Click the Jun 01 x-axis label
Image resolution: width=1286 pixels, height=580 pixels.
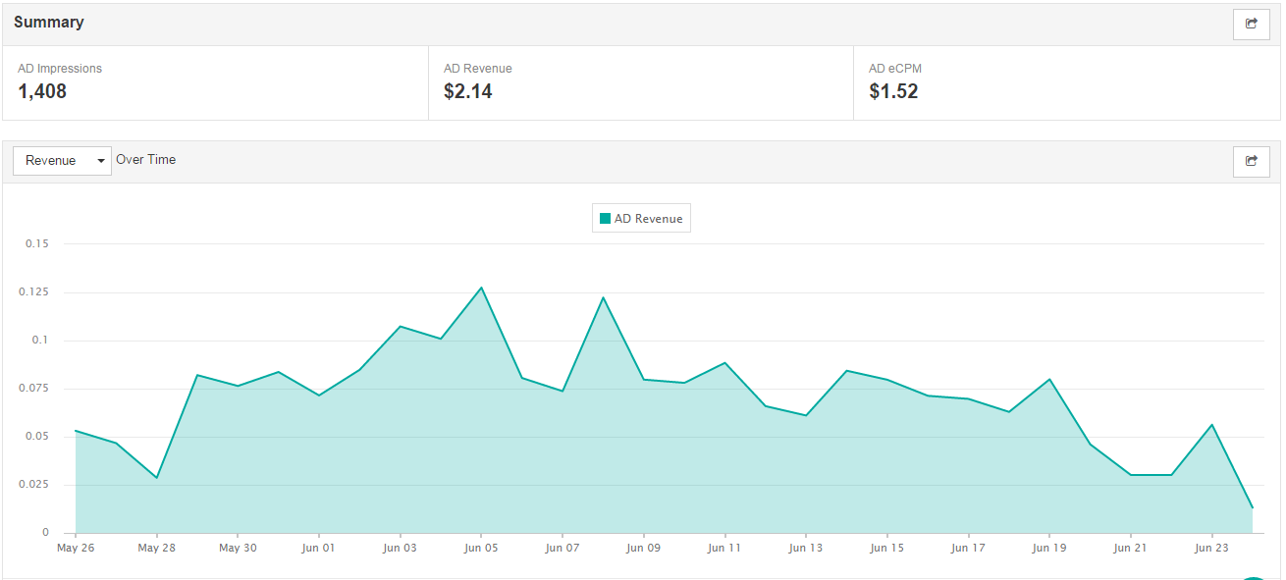(x=318, y=549)
